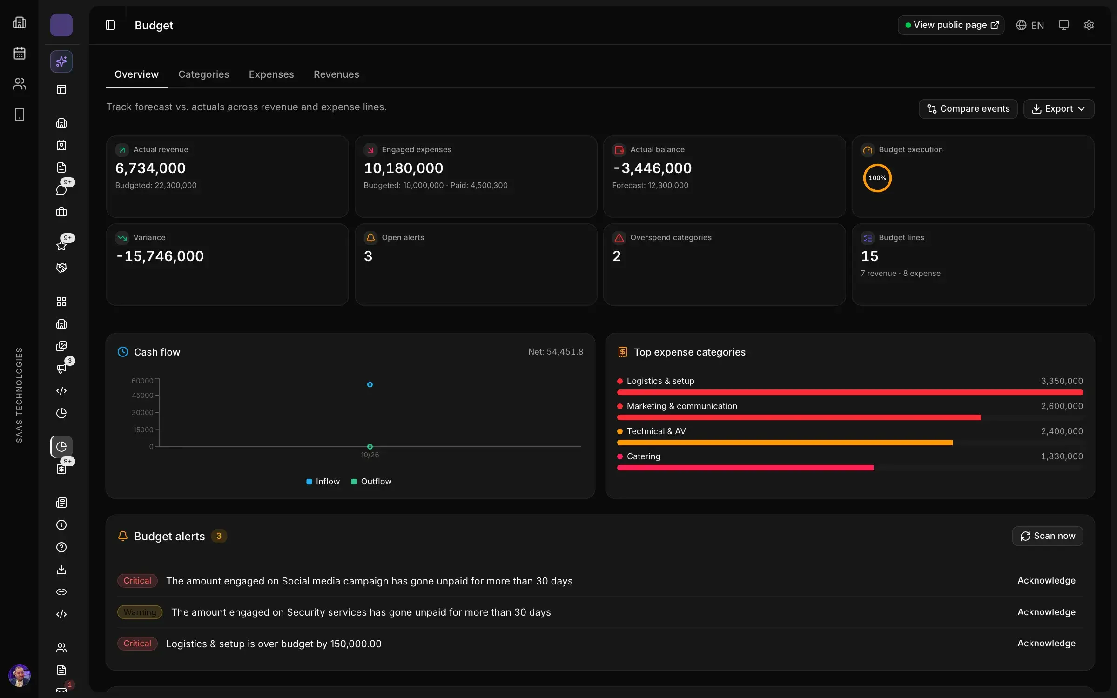Acknowledge the Security services warning alert
The height and width of the screenshot is (698, 1117).
click(1046, 612)
